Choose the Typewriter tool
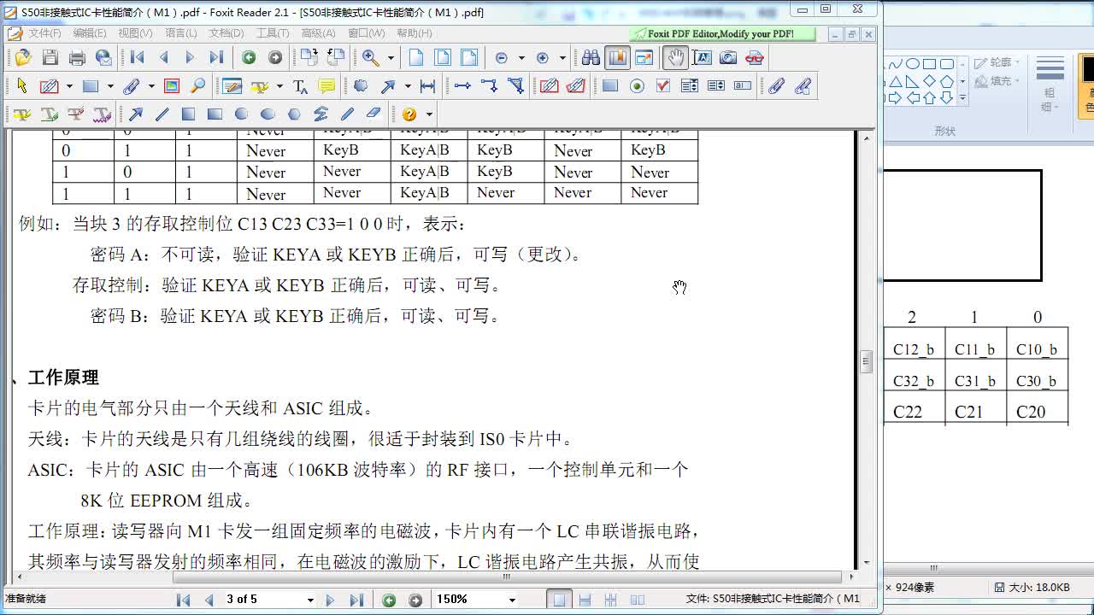The width and height of the screenshot is (1094, 615). tap(300, 86)
